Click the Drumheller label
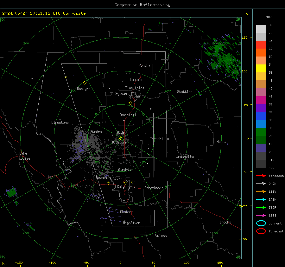The image size is (285, 267). (186, 157)
